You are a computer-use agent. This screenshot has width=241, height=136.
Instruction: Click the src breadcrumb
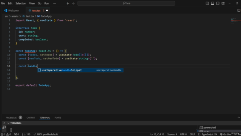tap(7, 16)
